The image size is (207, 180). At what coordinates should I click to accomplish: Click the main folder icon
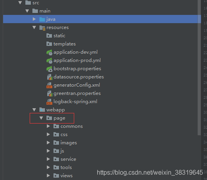(35, 11)
